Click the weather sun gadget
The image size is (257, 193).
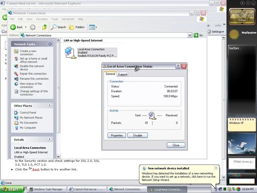[234, 34]
